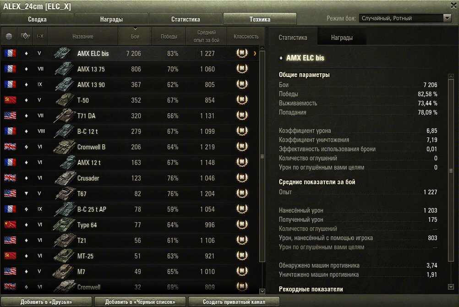Click Коэффициент урона statistic line
This screenshot has height=307, width=459.
(358, 131)
